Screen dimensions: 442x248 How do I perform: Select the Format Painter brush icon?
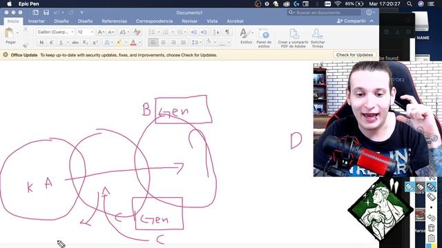pyautogui.click(x=26, y=44)
